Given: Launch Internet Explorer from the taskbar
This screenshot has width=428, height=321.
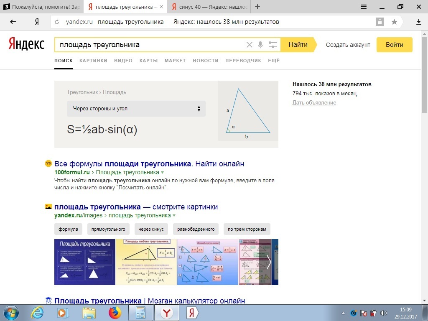Looking at the screenshot, I should point(37,313).
